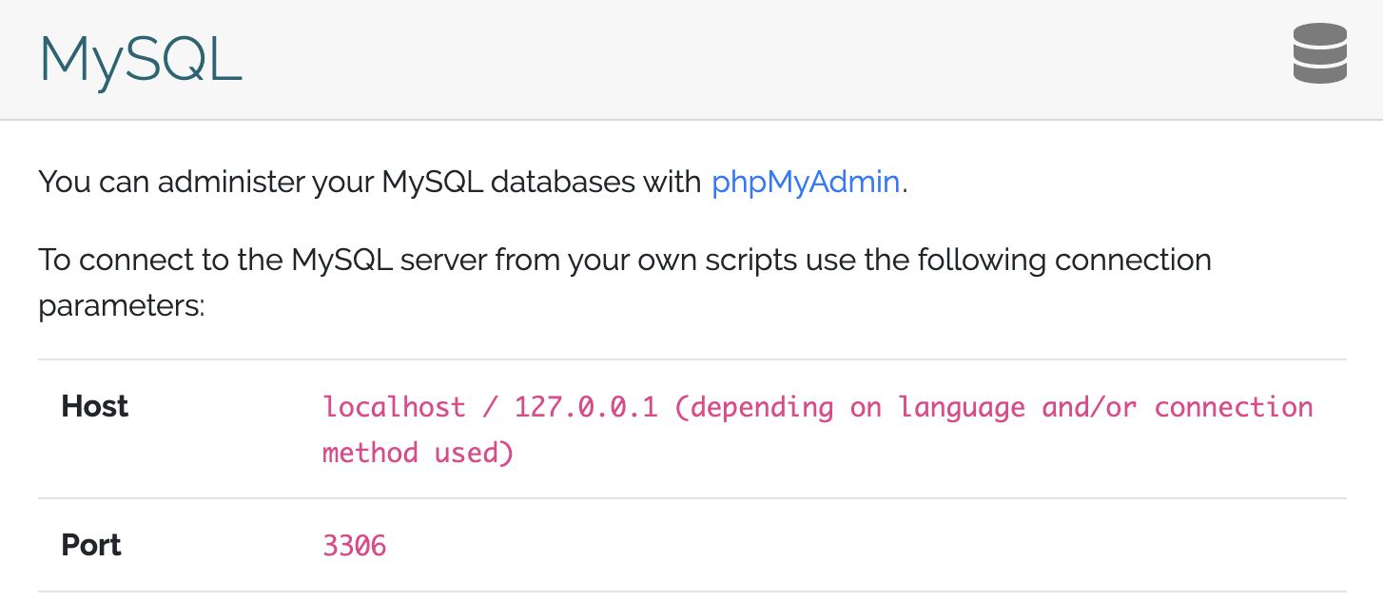This screenshot has width=1383, height=601.
Task: Click the word "parameters:" in the paragraph
Action: coord(121,306)
